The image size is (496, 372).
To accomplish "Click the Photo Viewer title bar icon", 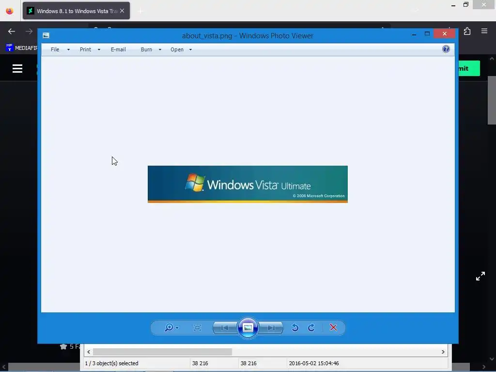I will pos(46,35).
